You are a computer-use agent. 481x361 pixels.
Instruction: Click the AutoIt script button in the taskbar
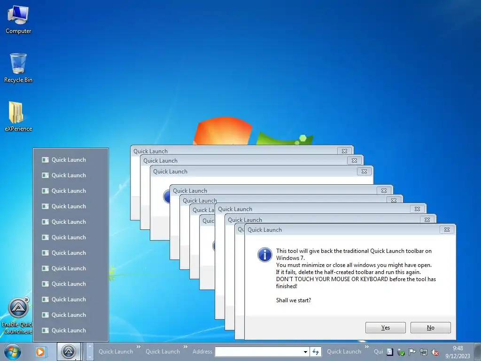click(69, 352)
